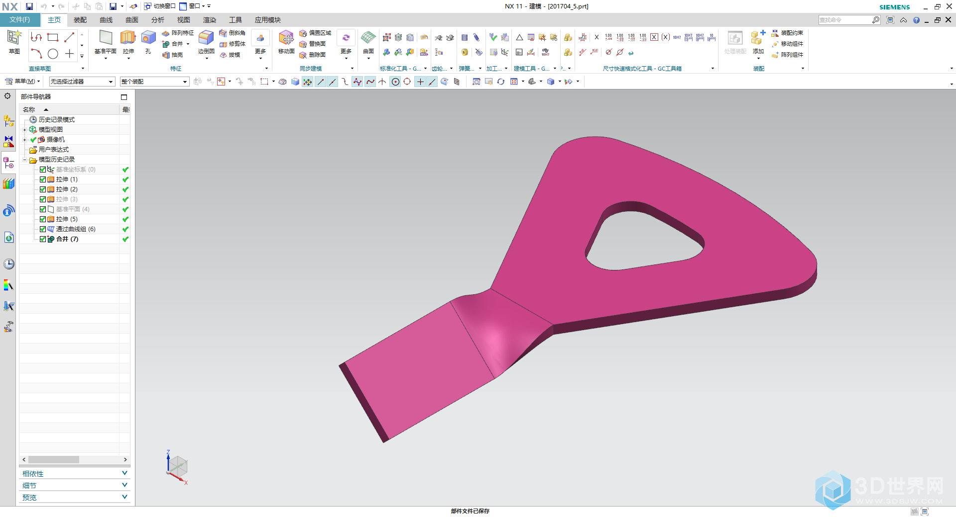The width and height of the screenshot is (956, 517).
Task: Enable the snap to midpoint icon
Action: coord(332,82)
